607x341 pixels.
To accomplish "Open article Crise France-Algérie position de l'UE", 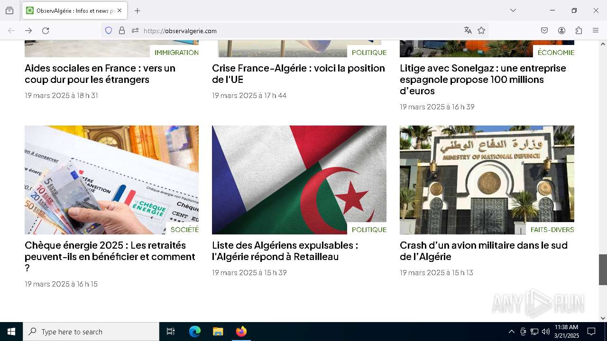I will point(298,74).
